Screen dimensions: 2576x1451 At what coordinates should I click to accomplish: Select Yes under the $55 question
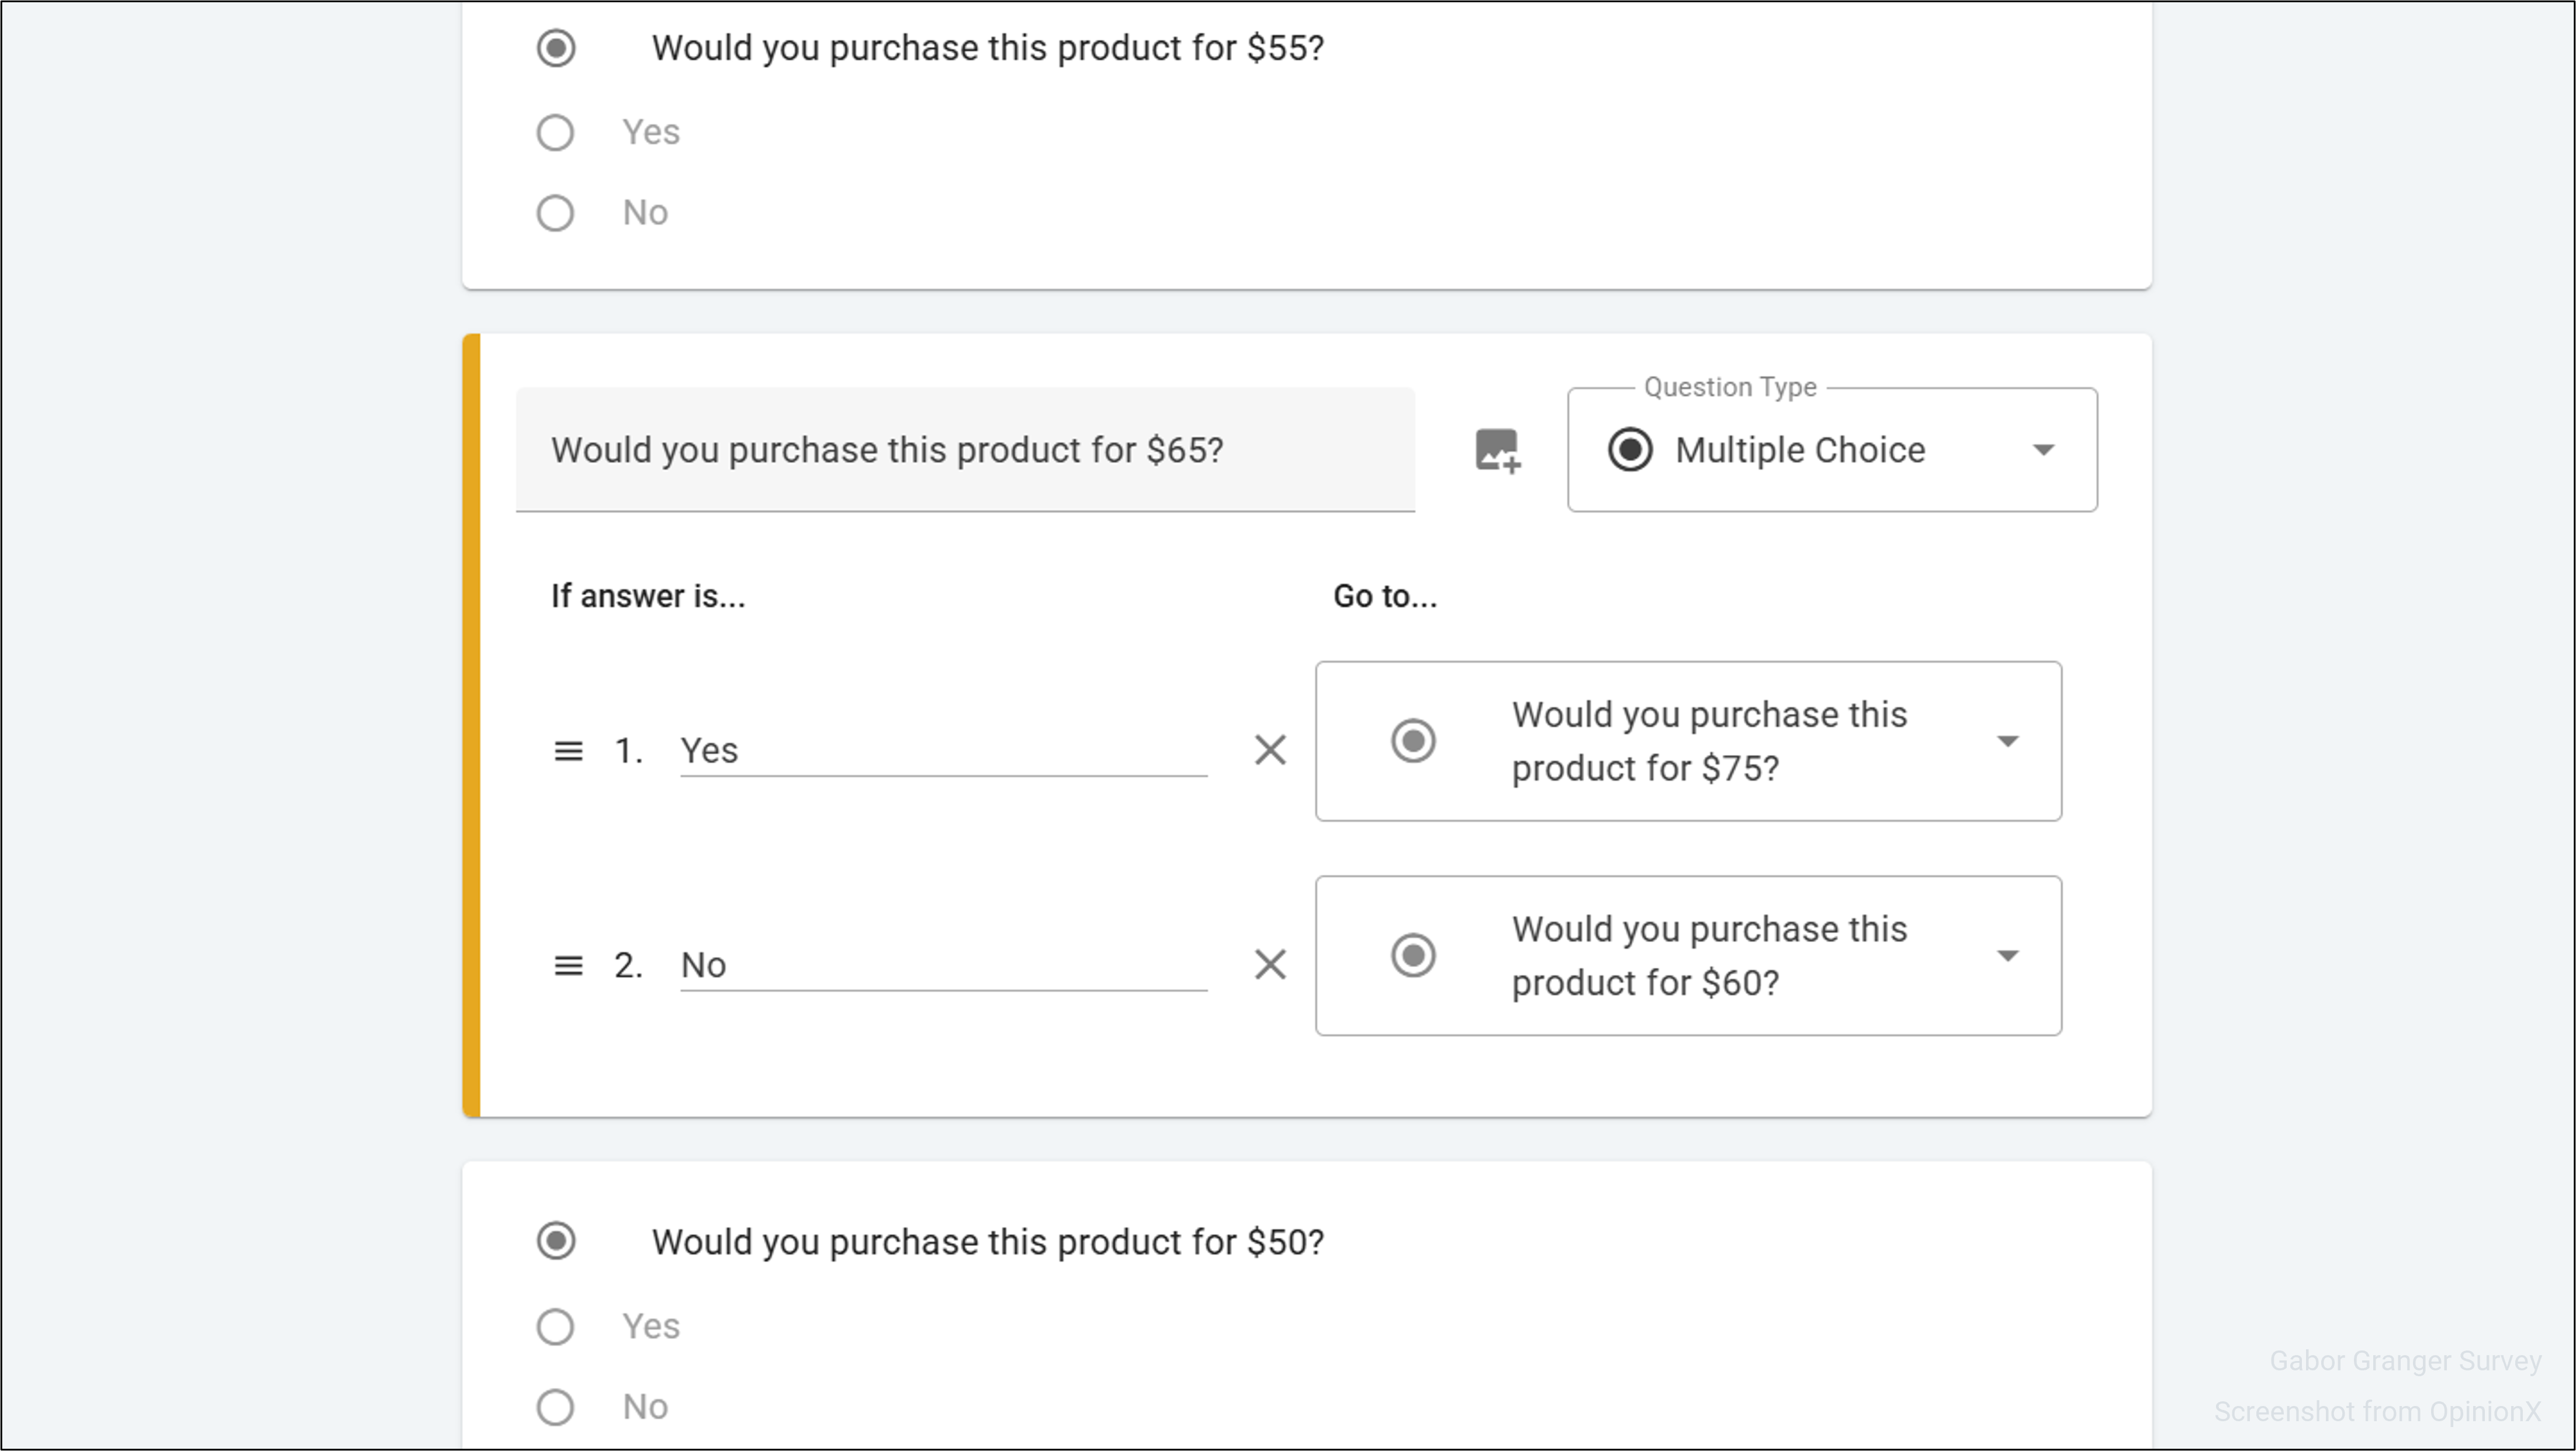coord(555,132)
